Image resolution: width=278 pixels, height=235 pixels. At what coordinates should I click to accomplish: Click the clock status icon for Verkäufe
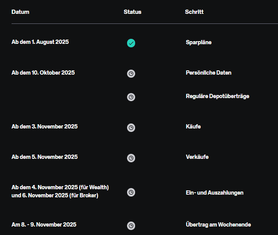(x=131, y=158)
